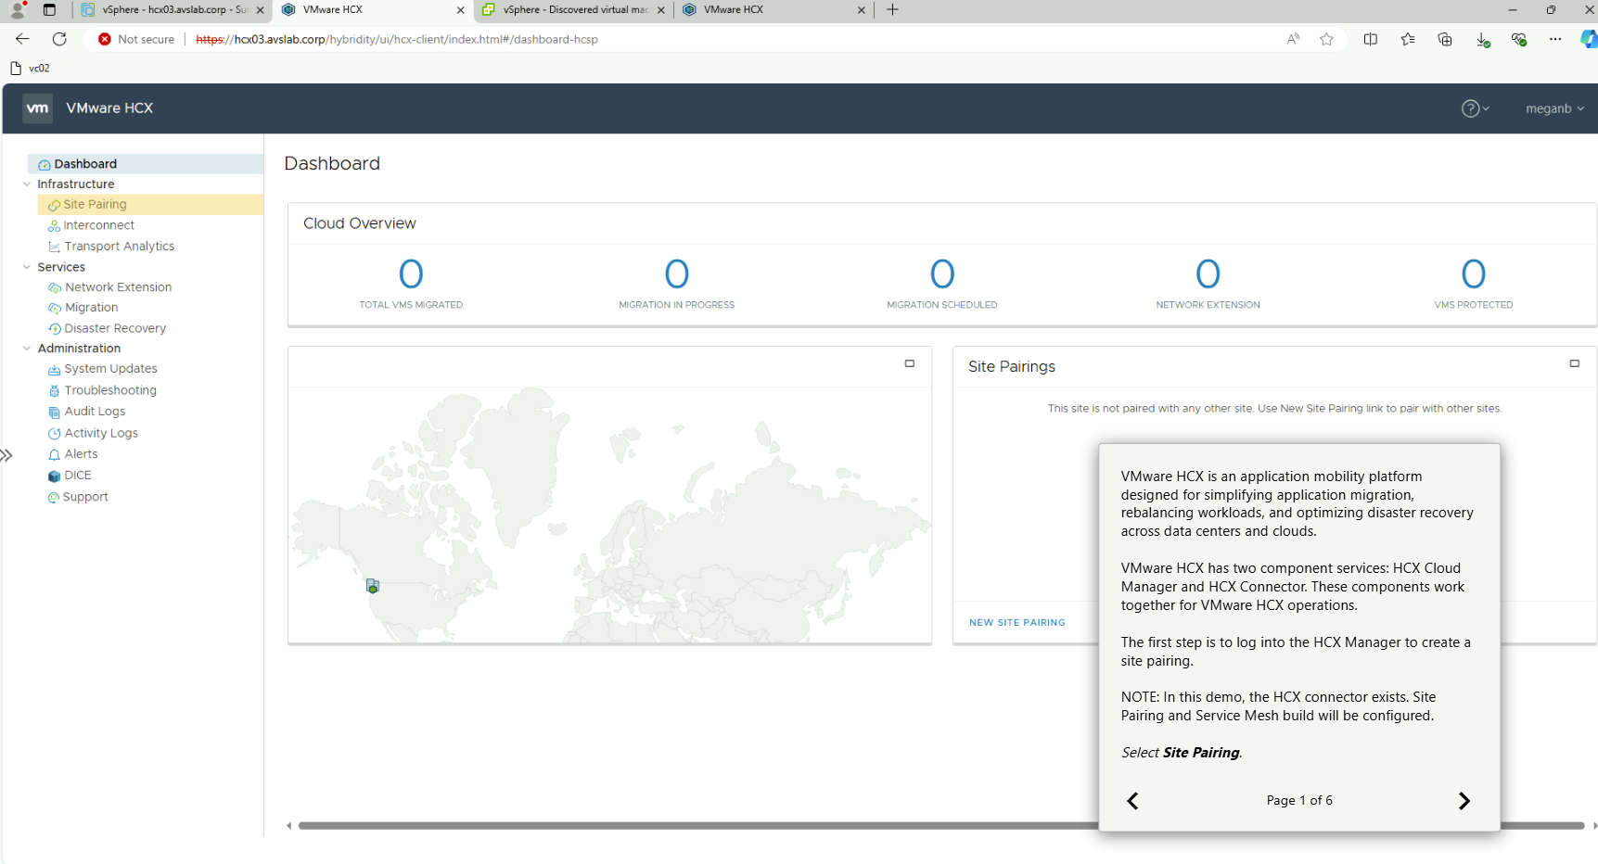This screenshot has height=864, width=1598.
Task: Open Activity Logs page
Action: click(x=101, y=433)
